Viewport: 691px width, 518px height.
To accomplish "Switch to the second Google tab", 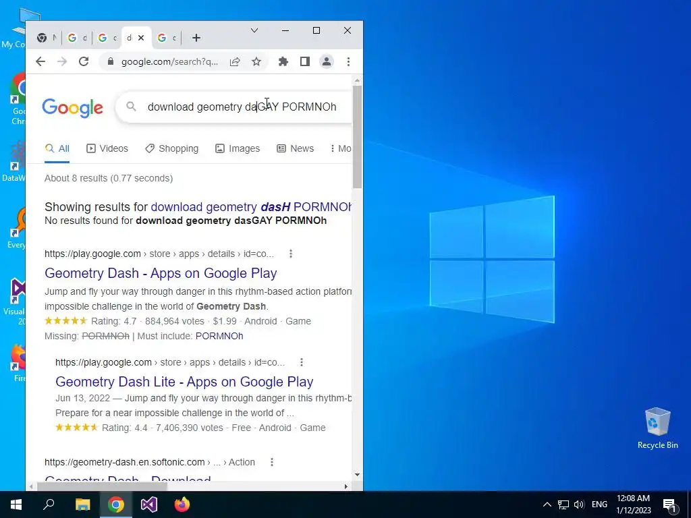I will click(x=77, y=38).
